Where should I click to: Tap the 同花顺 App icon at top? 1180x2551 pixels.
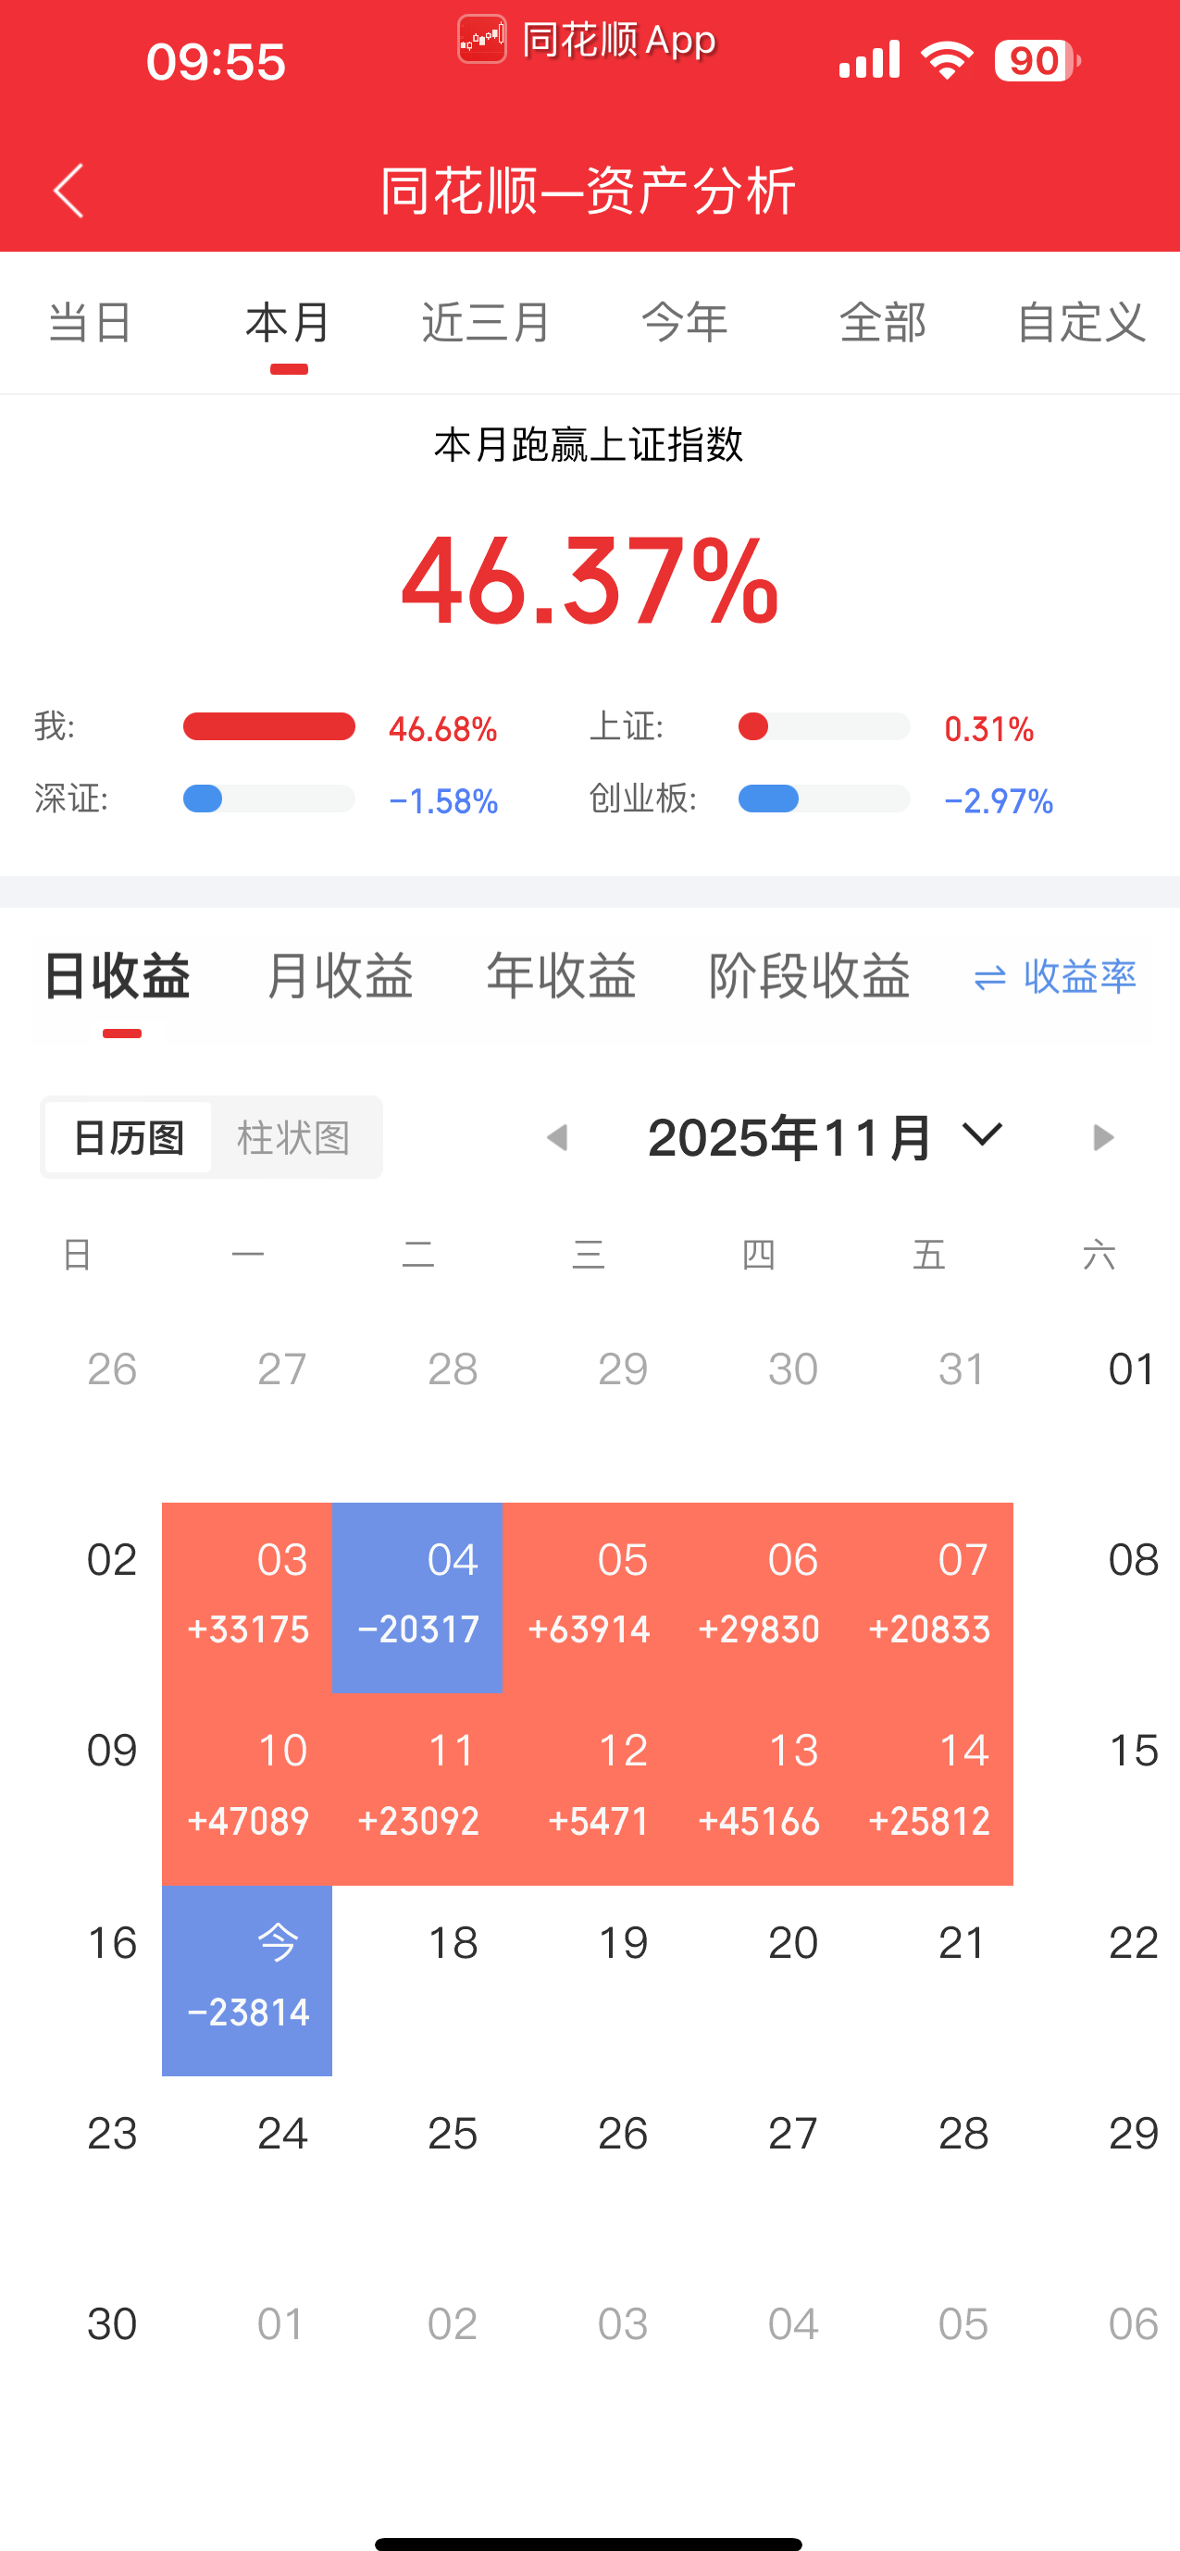tap(481, 40)
